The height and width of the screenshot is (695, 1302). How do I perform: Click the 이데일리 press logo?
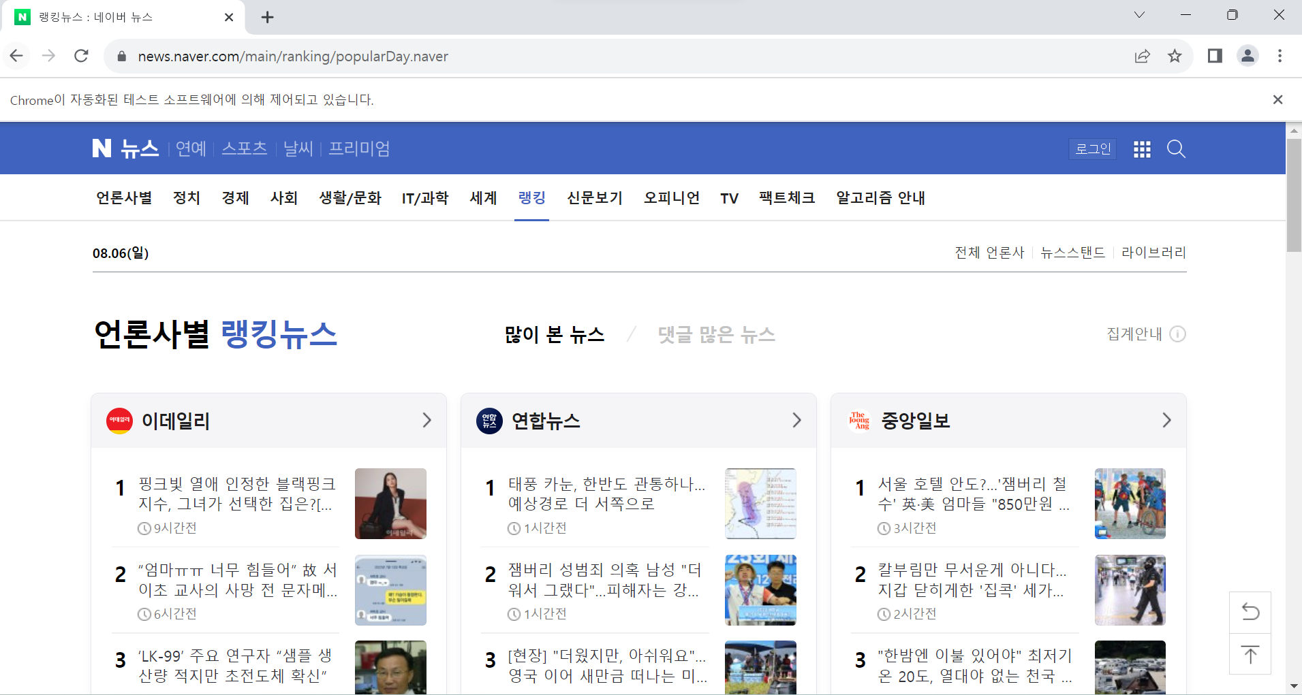click(x=119, y=421)
